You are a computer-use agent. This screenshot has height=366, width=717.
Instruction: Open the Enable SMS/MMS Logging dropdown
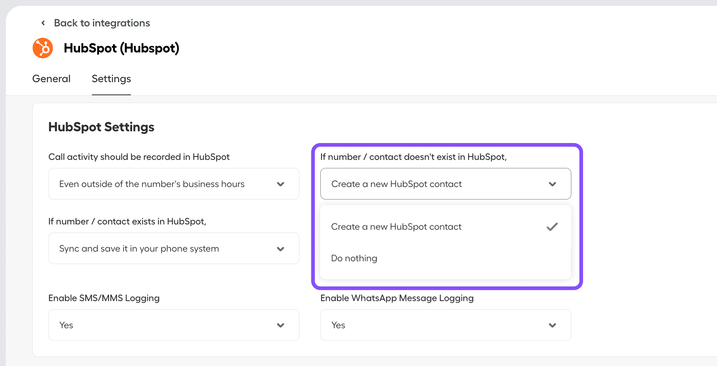point(173,325)
